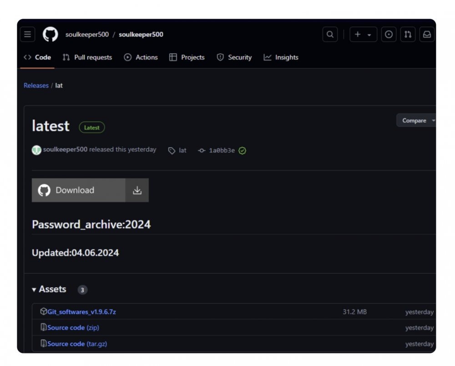Open the Compare dropdown
Screen dimensions: 455x366
(x=417, y=120)
